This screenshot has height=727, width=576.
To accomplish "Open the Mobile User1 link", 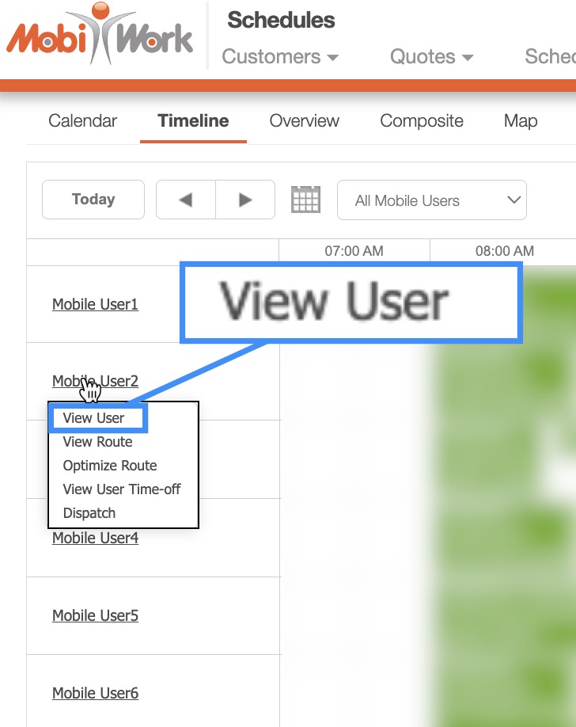I will tap(95, 304).
